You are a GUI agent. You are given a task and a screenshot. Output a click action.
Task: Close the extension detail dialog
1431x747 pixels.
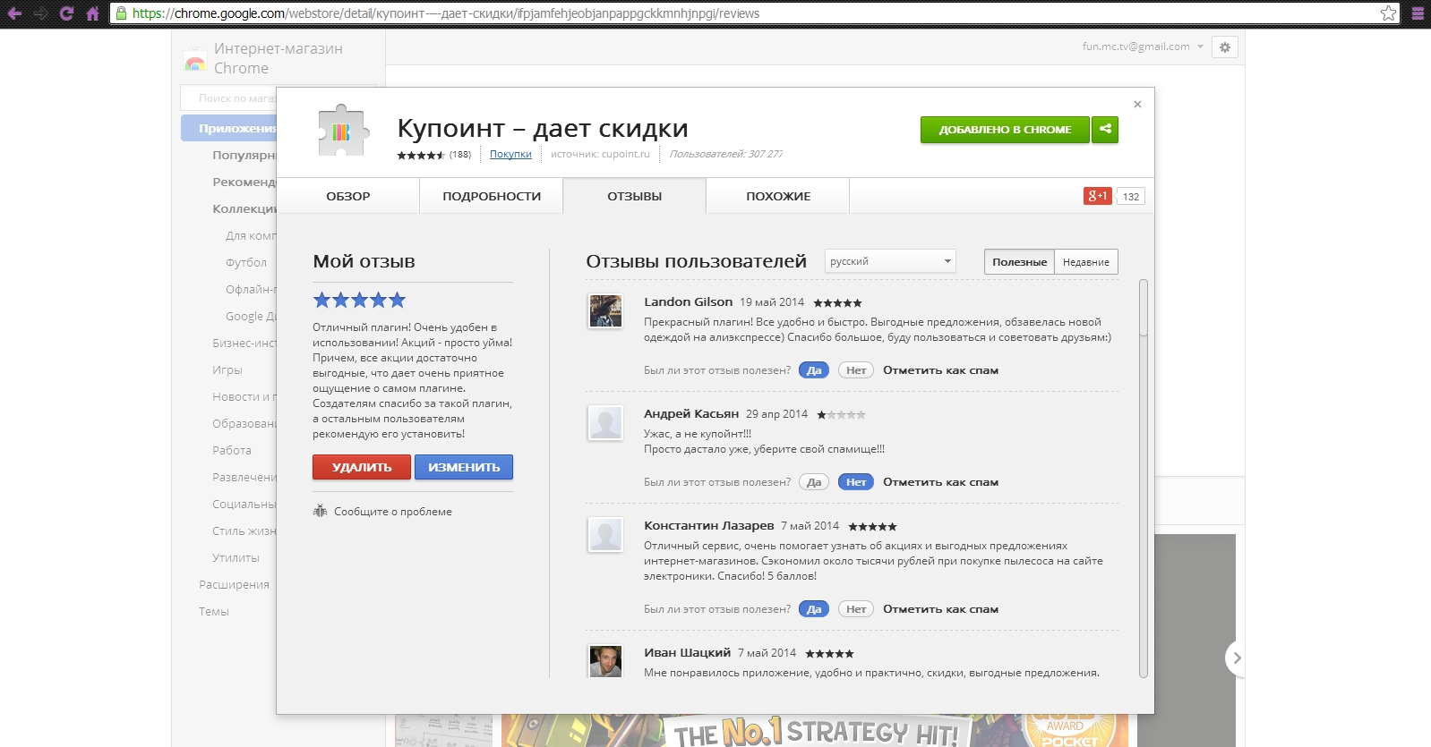(x=1137, y=105)
